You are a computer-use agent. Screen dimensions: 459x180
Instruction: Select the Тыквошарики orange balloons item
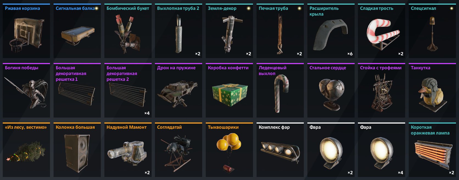tap(229, 150)
